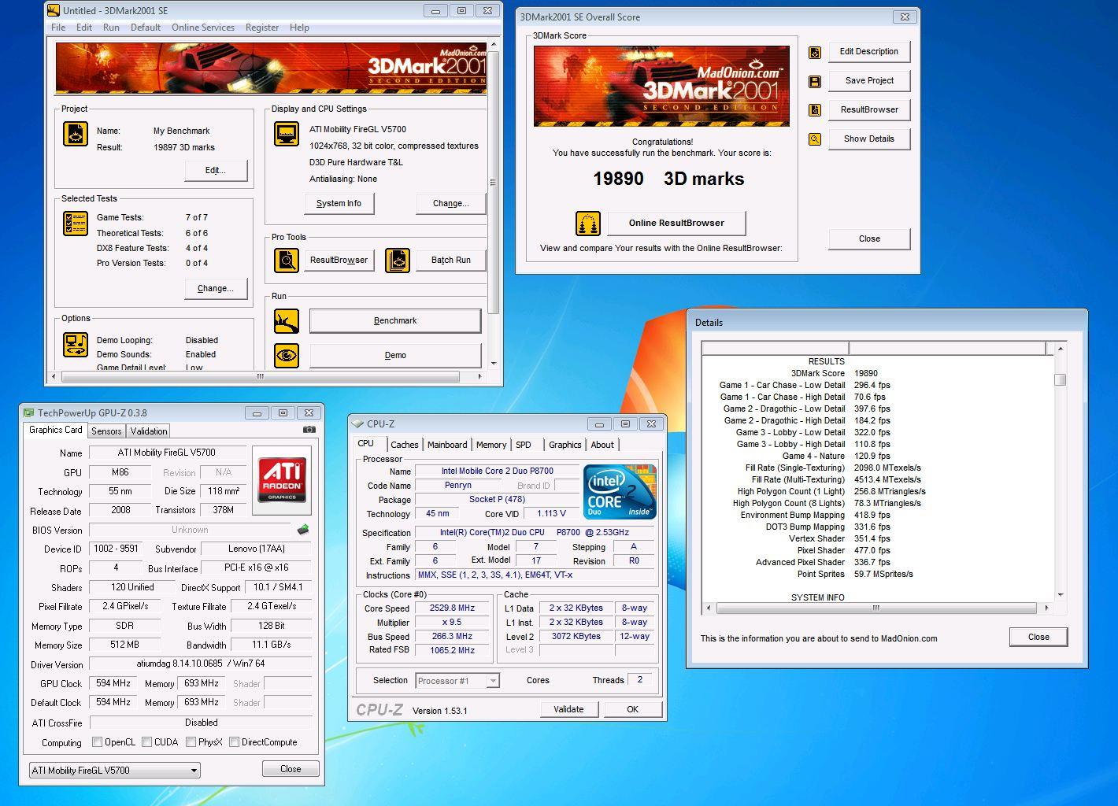Click the Online ResultBrowser button

[x=676, y=223]
